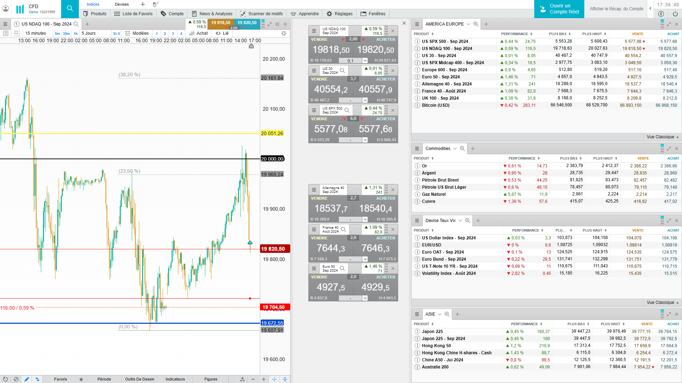
Task: Click the Favoris star icon
Action: [81, 379]
